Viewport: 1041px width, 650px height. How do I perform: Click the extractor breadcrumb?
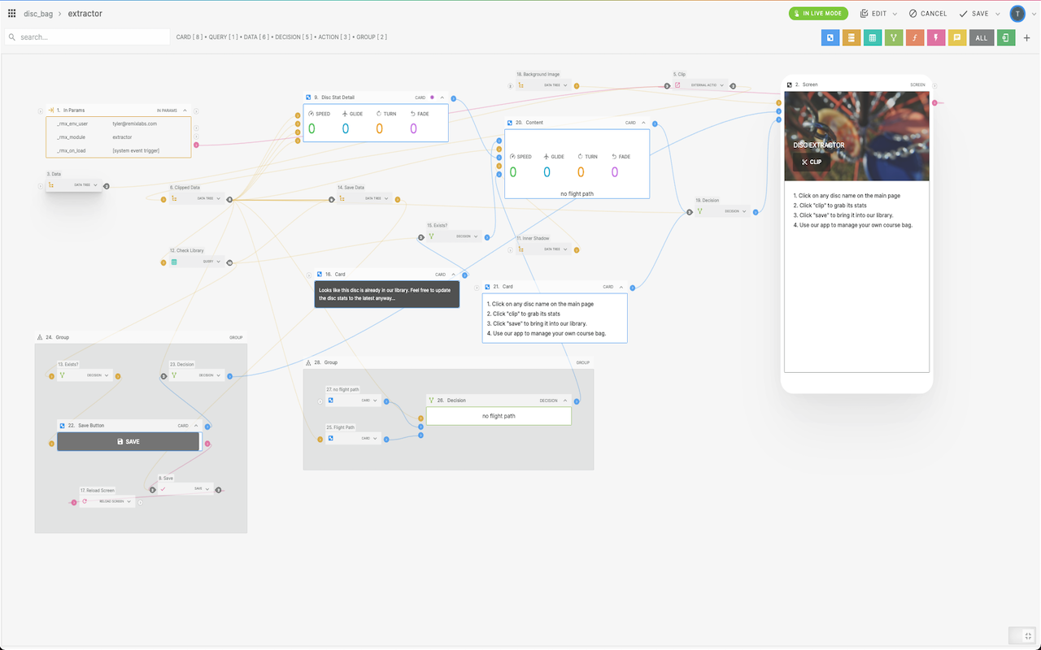click(x=85, y=14)
